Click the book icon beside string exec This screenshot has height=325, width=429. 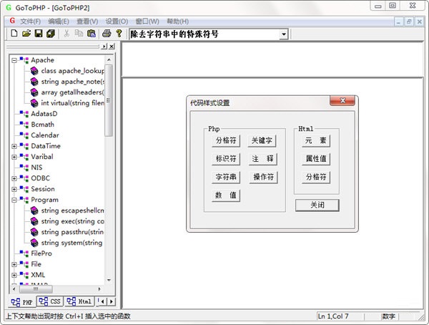click(34, 221)
